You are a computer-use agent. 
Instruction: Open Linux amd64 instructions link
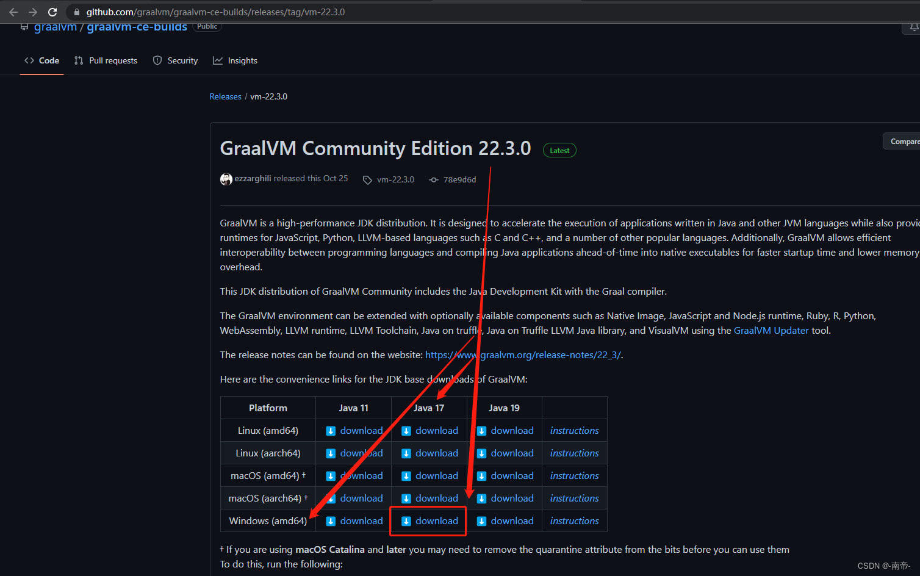[574, 430]
